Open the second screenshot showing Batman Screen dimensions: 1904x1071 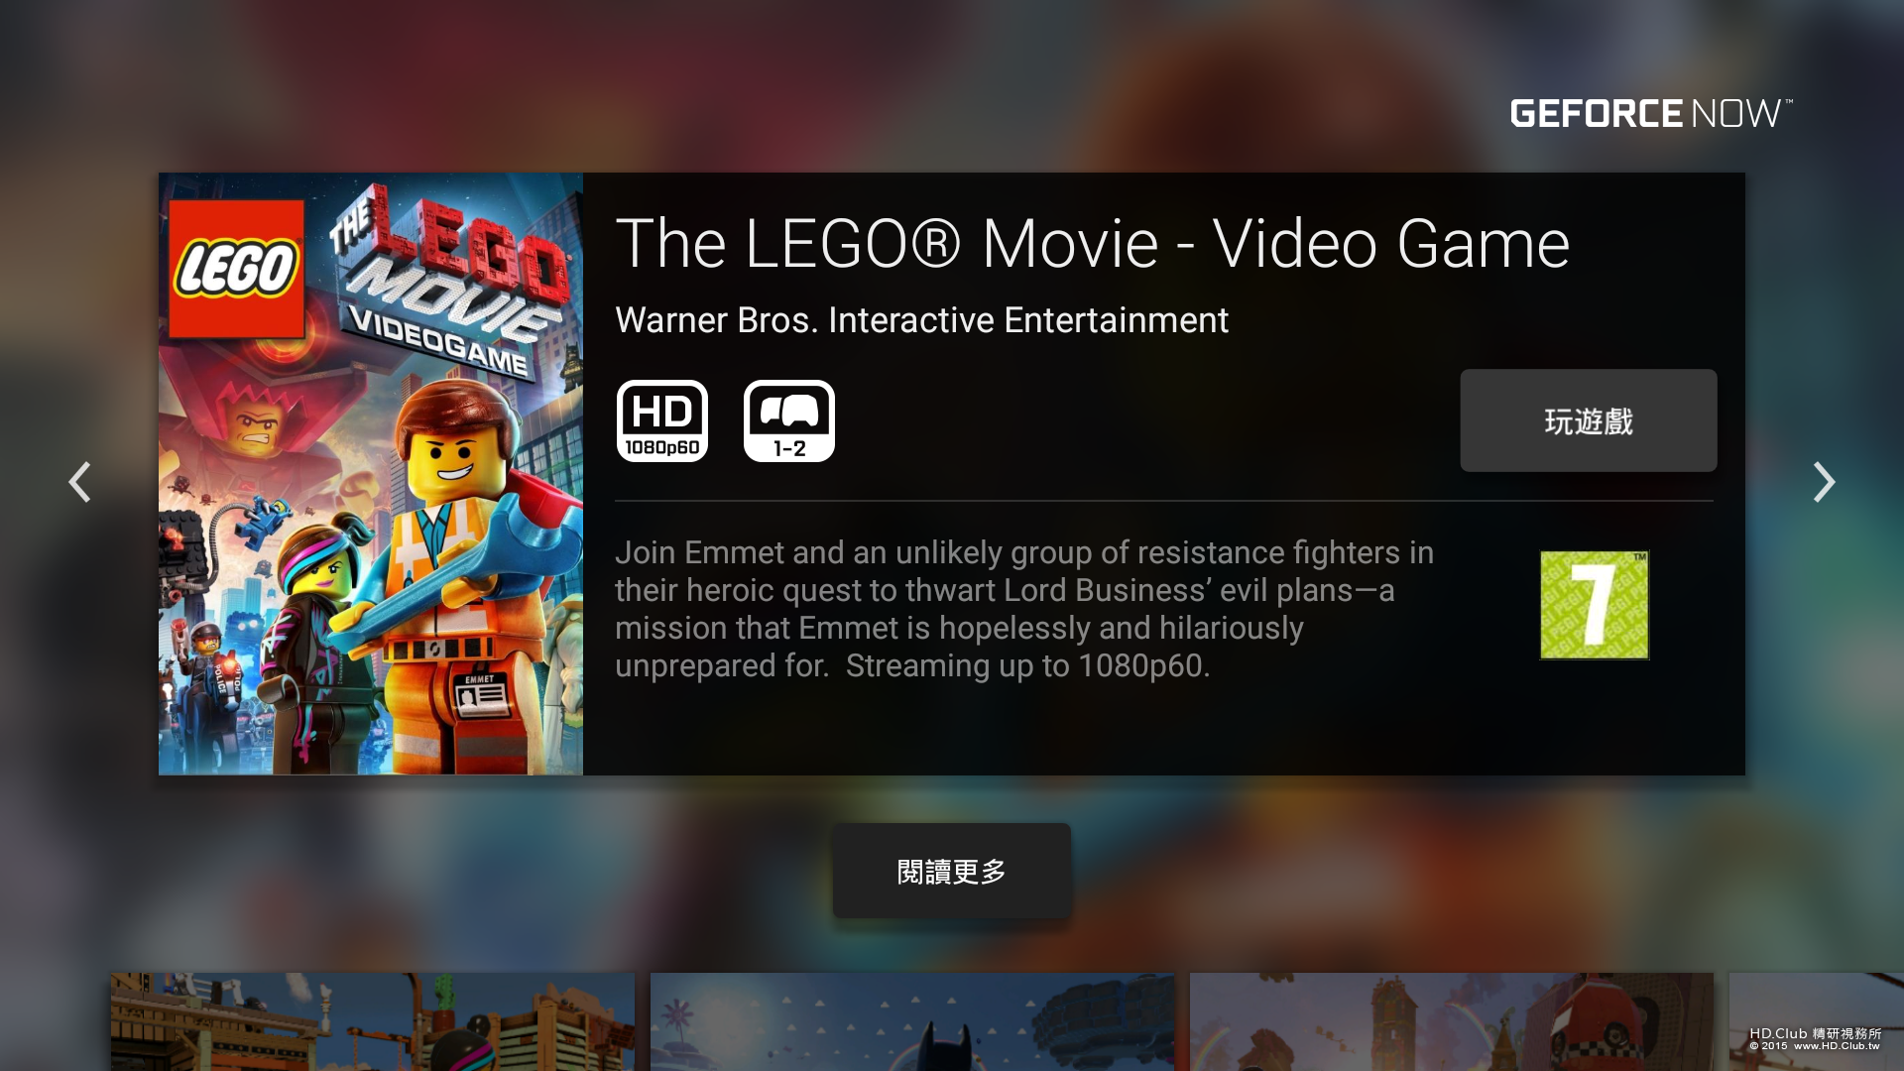pyautogui.click(x=912, y=1021)
